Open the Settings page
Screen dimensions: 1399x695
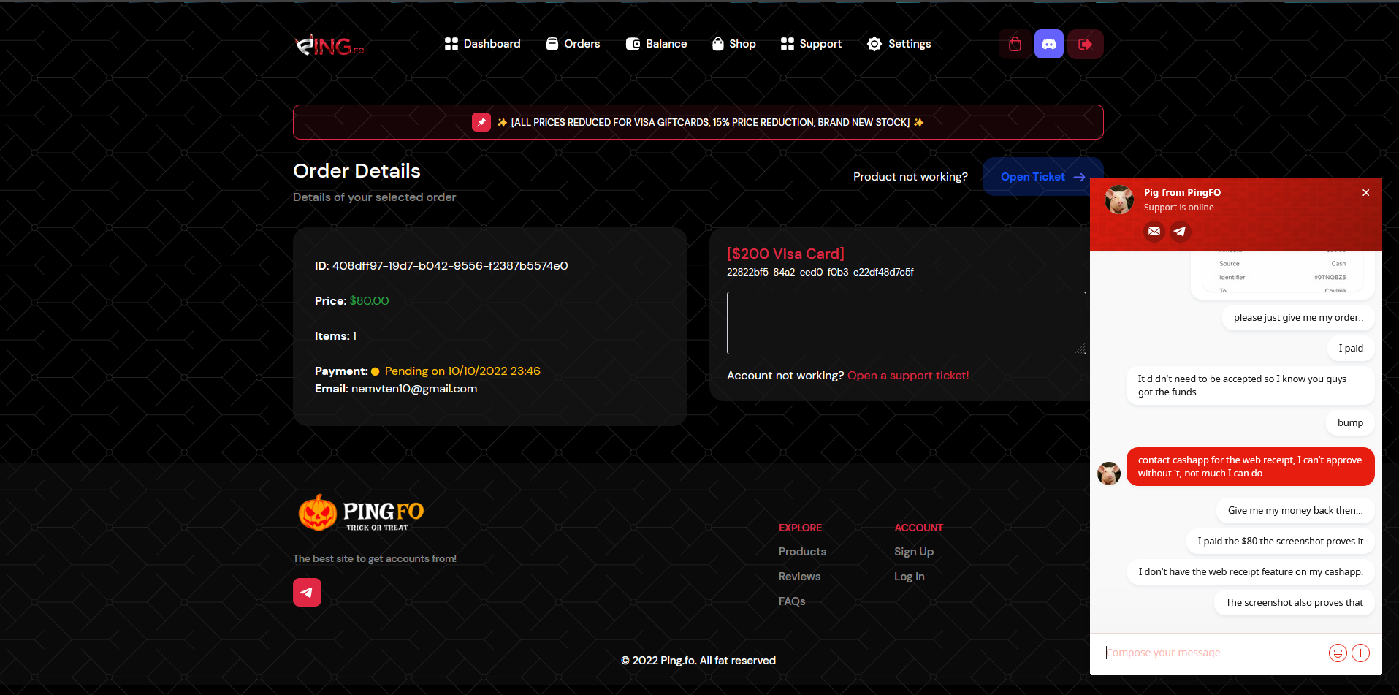(899, 44)
